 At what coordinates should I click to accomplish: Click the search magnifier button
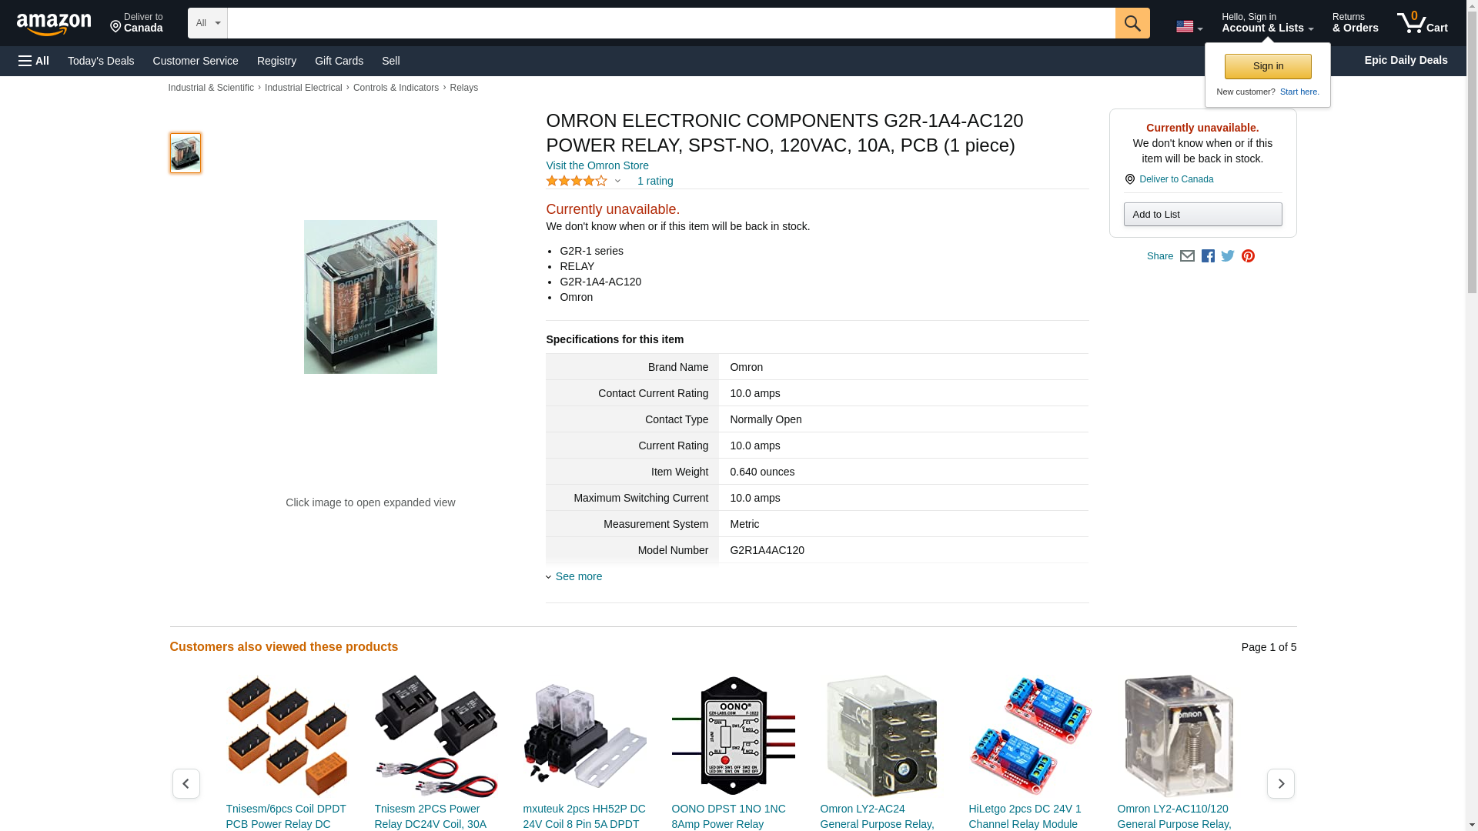pyautogui.click(x=1132, y=23)
